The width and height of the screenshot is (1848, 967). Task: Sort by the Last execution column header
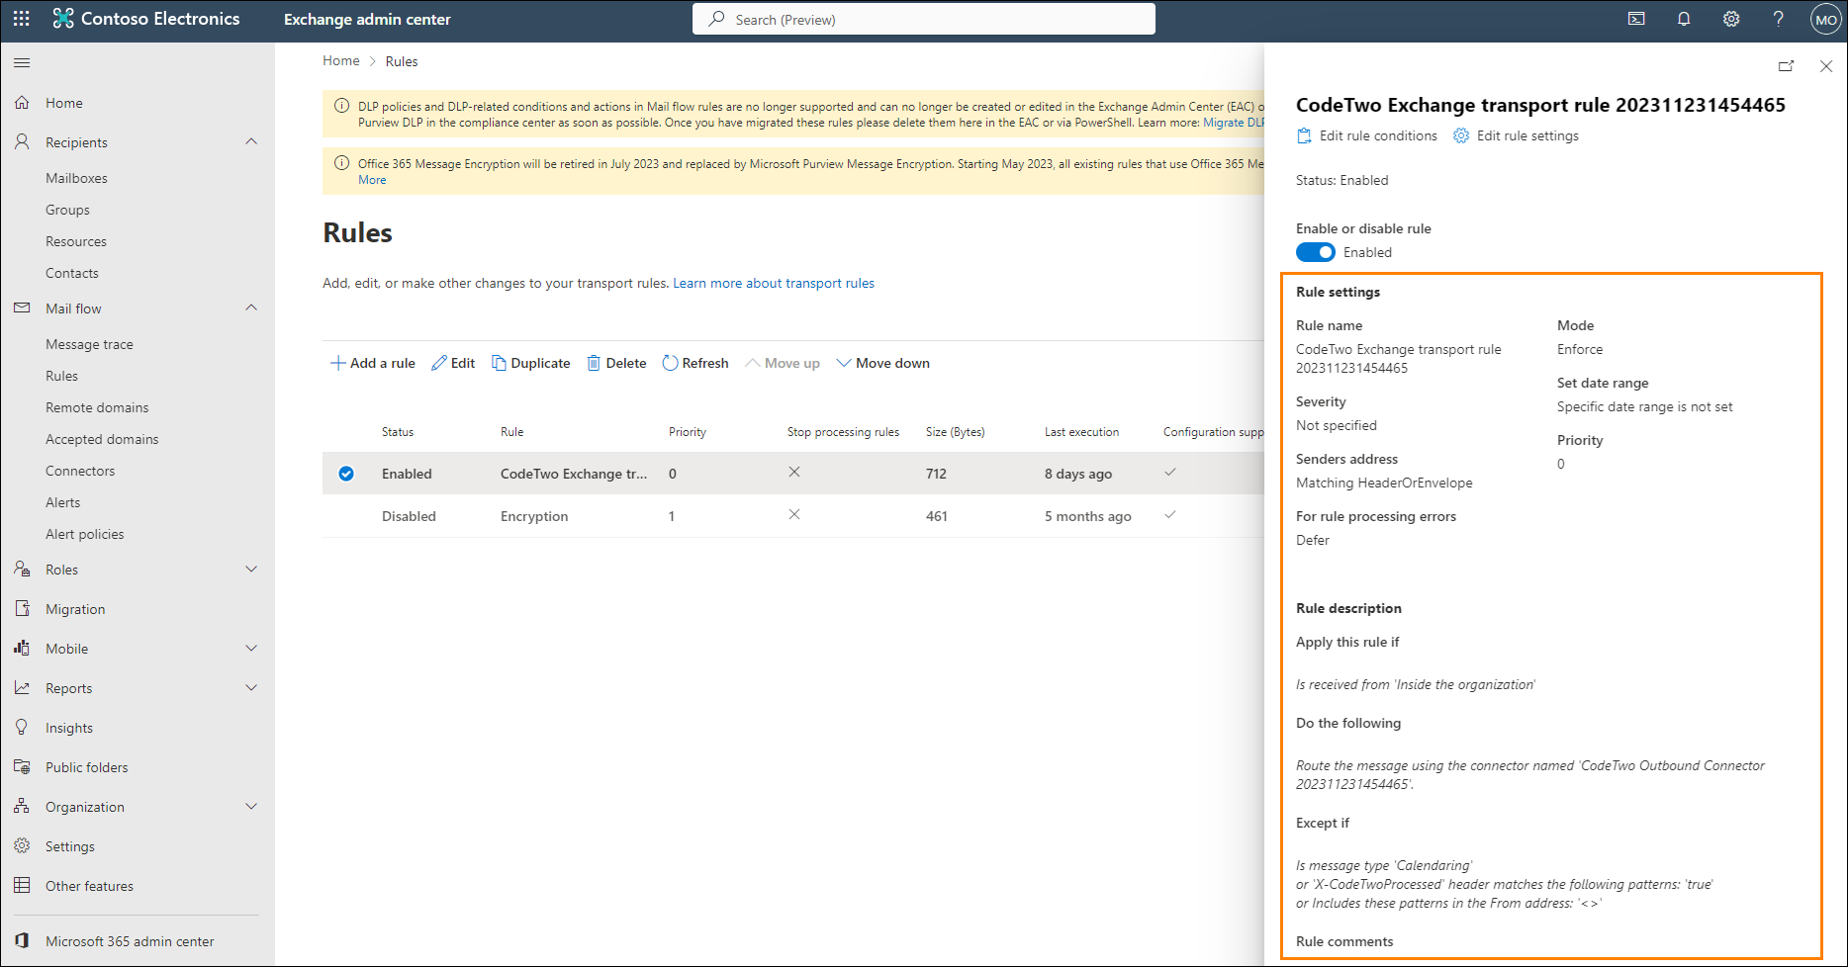1081,432
